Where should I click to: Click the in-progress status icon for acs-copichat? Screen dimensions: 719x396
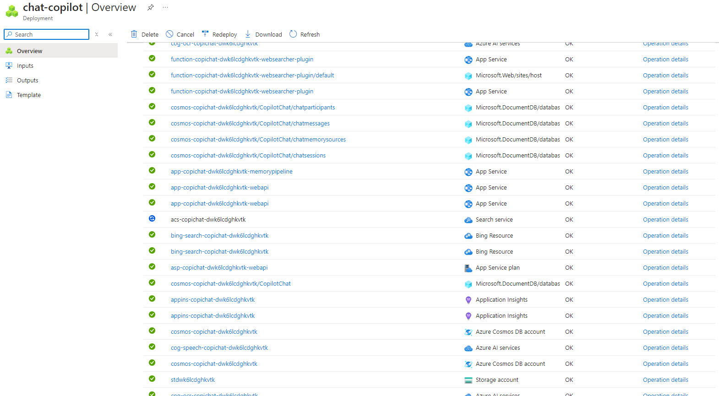152,218
